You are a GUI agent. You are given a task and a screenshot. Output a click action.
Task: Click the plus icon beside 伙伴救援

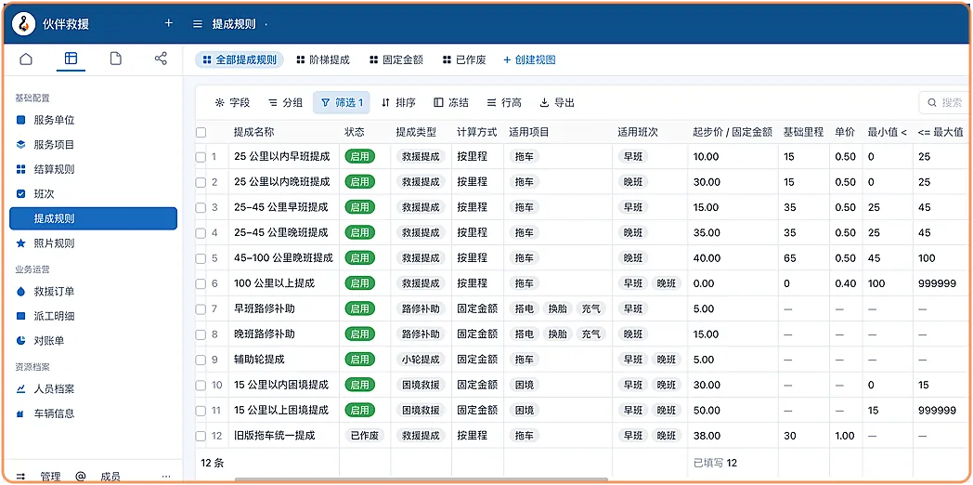coord(168,23)
